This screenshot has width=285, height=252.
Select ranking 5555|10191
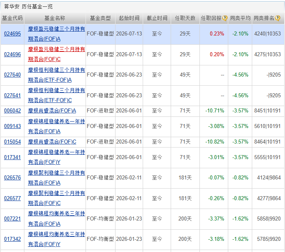point(267,157)
